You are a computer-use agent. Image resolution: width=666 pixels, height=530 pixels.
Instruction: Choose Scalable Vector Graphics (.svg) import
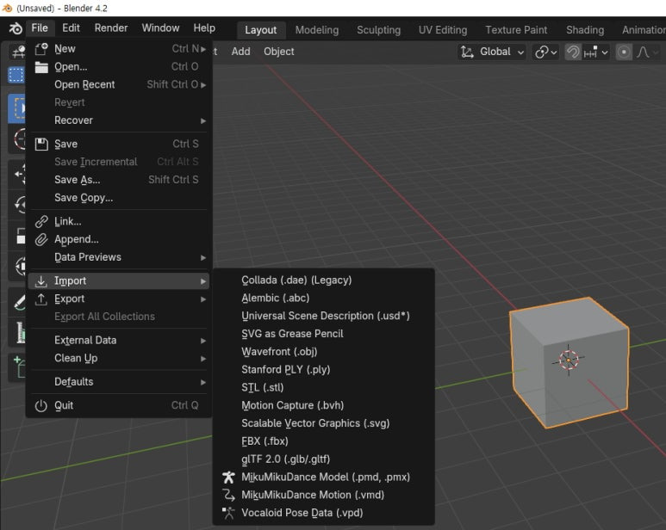point(323,423)
